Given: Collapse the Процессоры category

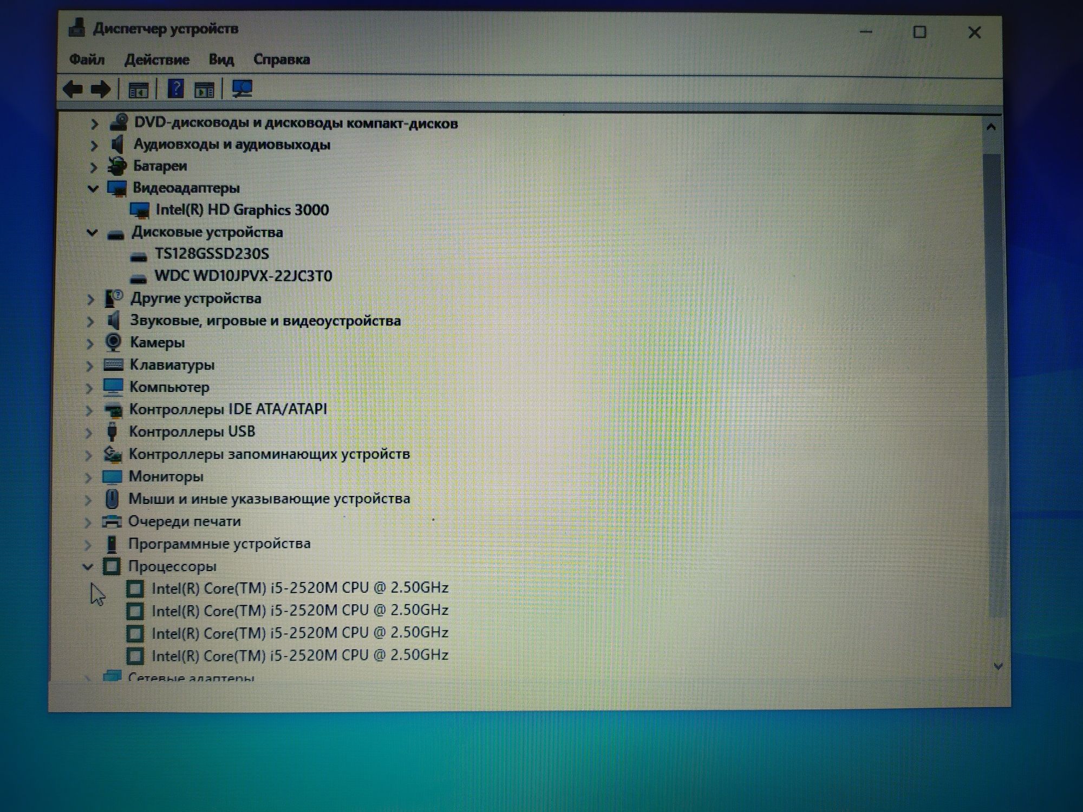Looking at the screenshot, I should tap(87, 567).
